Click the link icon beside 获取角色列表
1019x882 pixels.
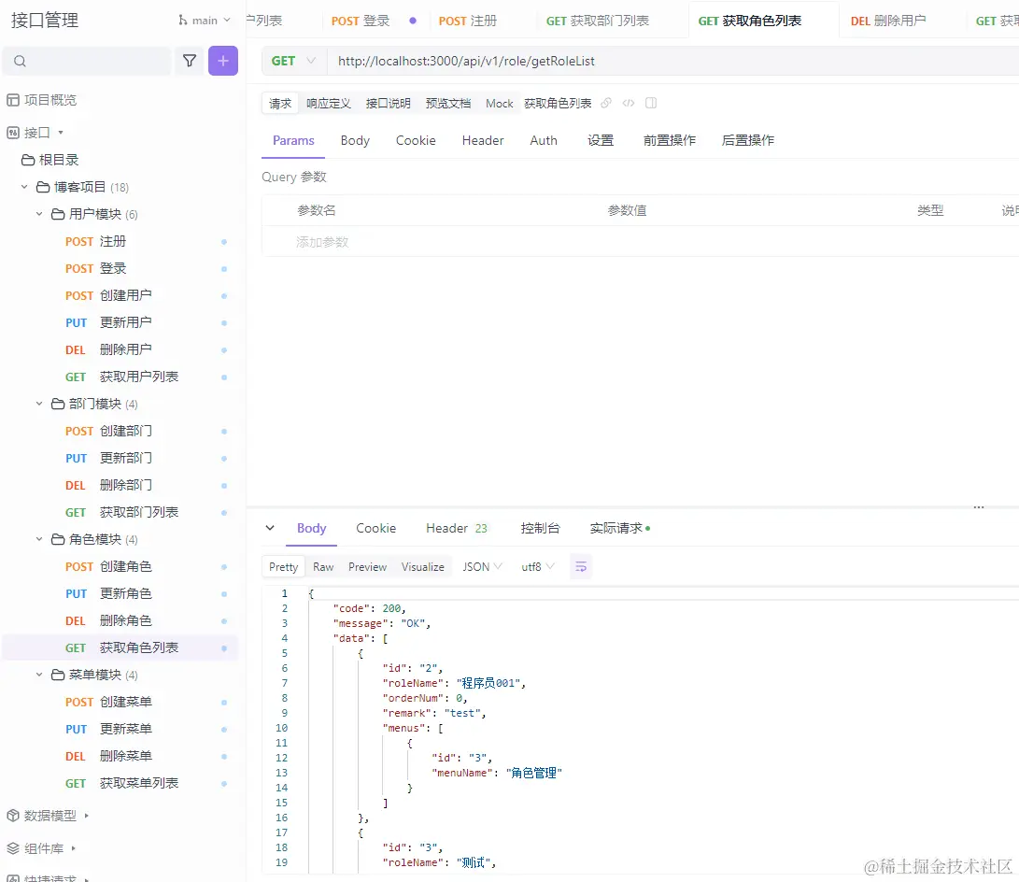pos(605,103)
